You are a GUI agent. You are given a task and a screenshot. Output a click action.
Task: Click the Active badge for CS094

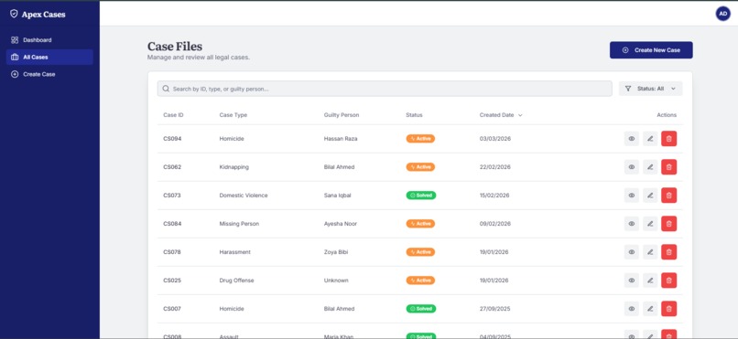click(x=420, y=139)
